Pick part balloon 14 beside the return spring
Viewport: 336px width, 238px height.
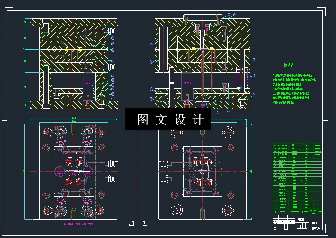[x=254, y=76]
